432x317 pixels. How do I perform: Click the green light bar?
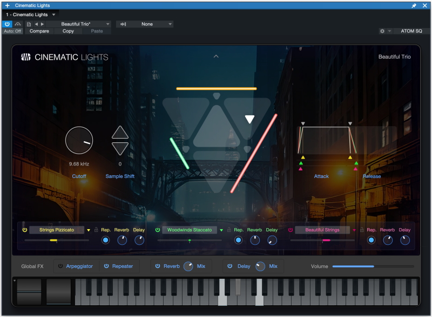(x=179, y=153)
